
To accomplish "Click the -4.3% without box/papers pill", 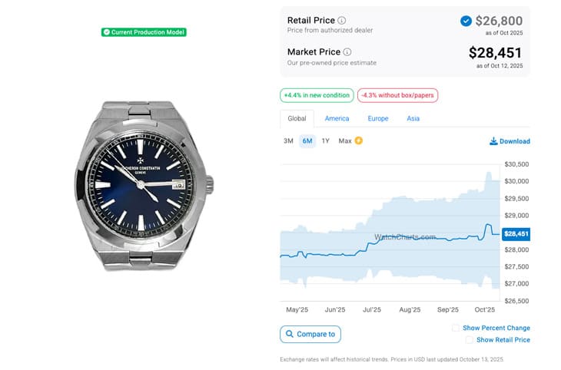I will pyautogui.click(x=397, y=96).
